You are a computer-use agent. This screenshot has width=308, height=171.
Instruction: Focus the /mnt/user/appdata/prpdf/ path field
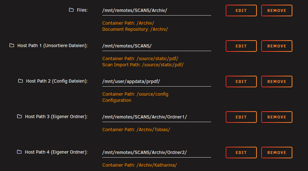157,82
